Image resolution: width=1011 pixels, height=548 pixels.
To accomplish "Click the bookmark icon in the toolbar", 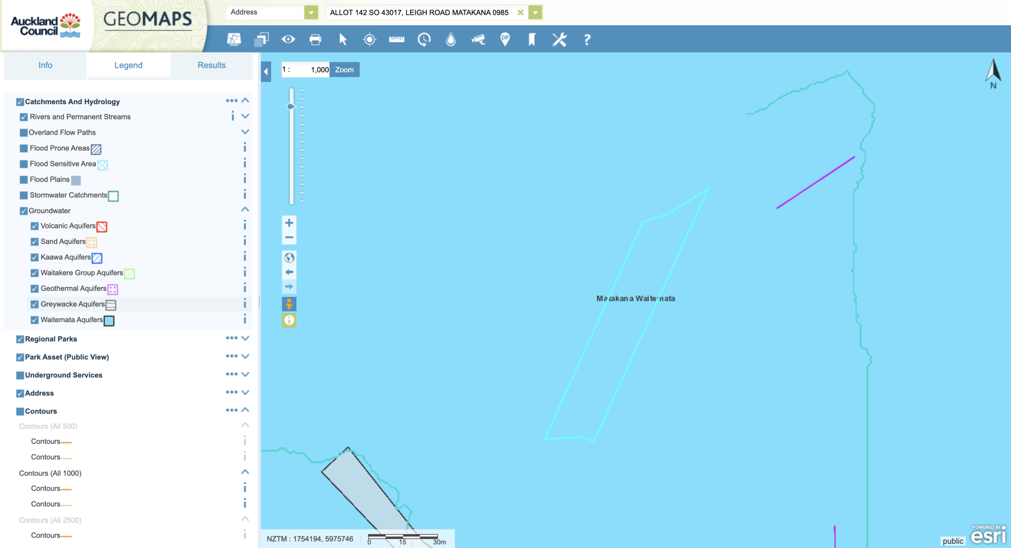I will (x=532, y=39).
